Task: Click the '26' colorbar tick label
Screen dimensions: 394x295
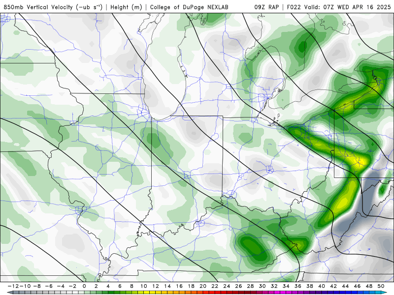Action: click(238, 286)
